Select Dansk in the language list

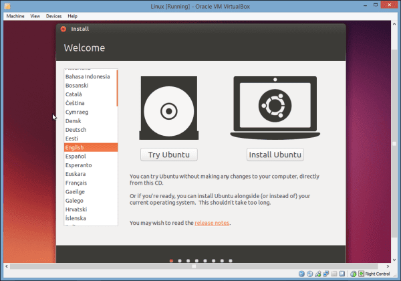point(90,121)
